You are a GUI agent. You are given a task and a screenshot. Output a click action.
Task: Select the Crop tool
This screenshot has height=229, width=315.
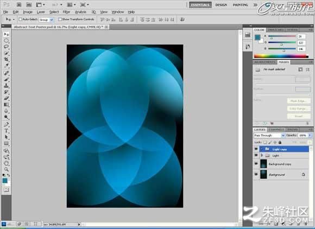click(6, 59)
